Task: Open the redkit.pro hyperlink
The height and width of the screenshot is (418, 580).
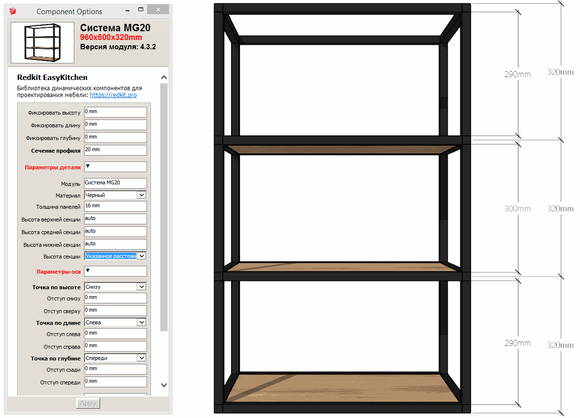Action: [113, 95]
